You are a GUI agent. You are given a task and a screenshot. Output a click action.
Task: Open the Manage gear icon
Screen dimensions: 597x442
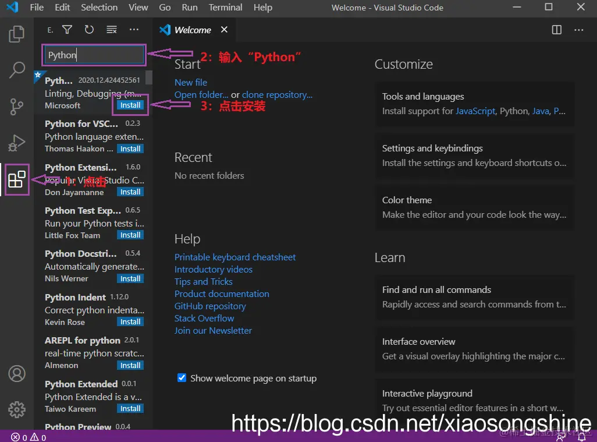(x=17, y=409)
